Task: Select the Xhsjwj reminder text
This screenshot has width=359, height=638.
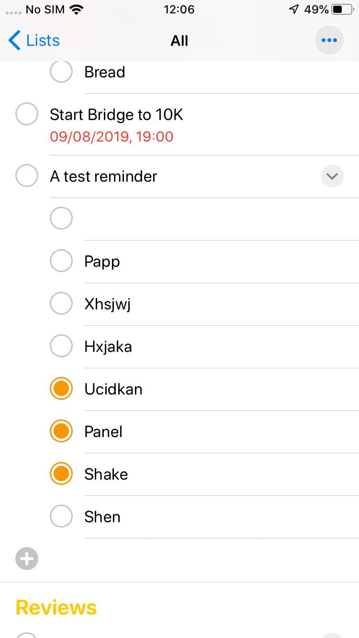Action: pyautogui.click(x=107, y=304)
